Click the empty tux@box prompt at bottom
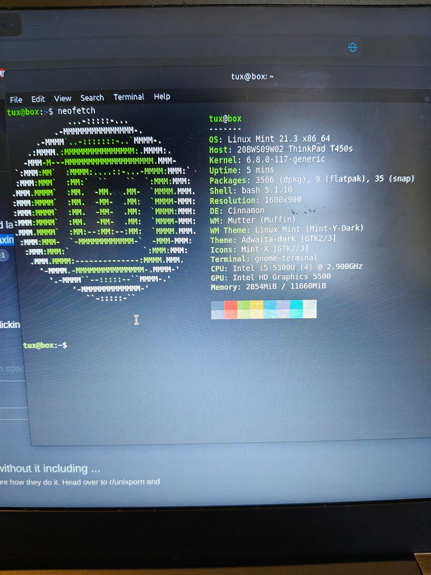The image size is (431, 575). [45, 345]
